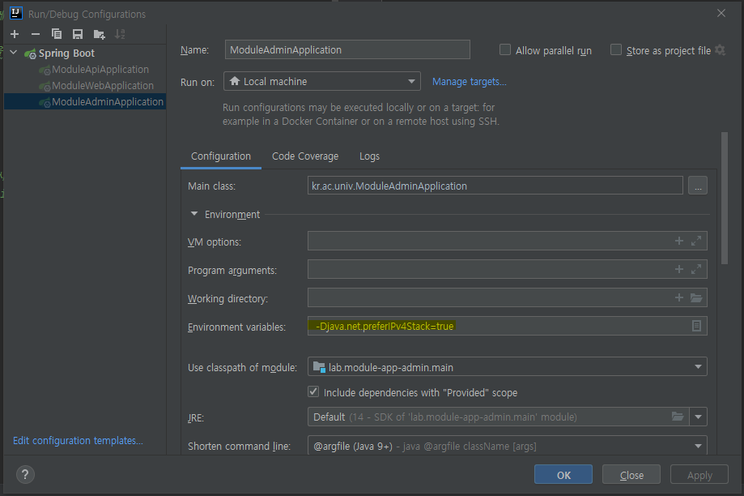Switch to the Code Coverage tab
The width and height of the screenshot is (744, 496).
click(305, 156)
